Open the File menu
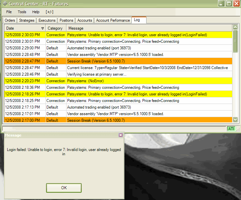The width and height of the screenshot is (241, 200). coord(9,12)
